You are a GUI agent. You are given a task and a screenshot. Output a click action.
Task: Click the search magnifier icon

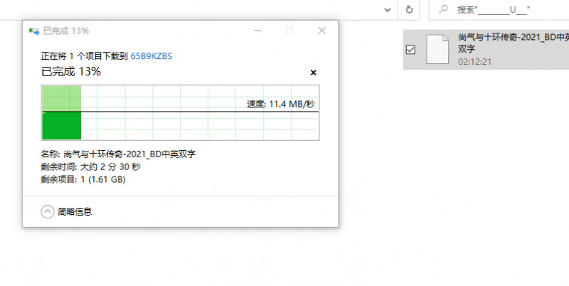tap(443, 9)
